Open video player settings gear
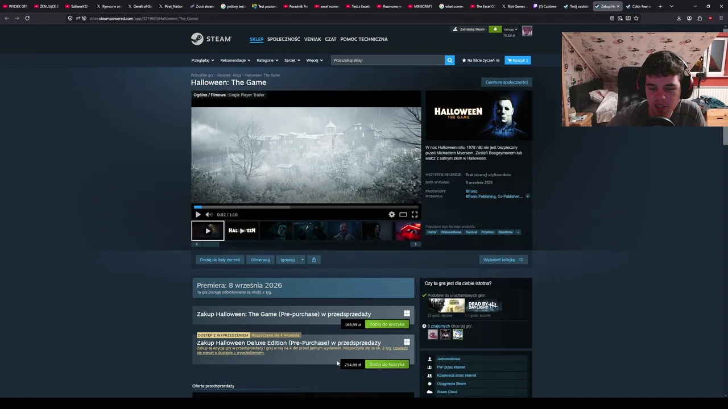 (391, 215)
